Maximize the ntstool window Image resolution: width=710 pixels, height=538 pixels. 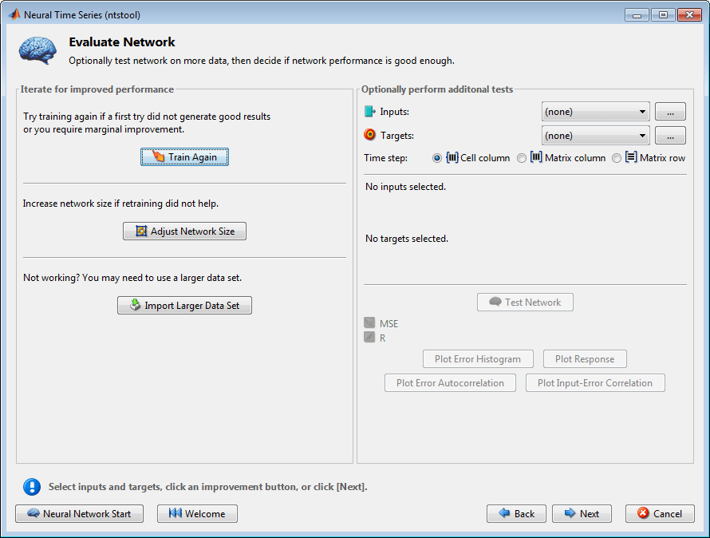coord(663,15)
